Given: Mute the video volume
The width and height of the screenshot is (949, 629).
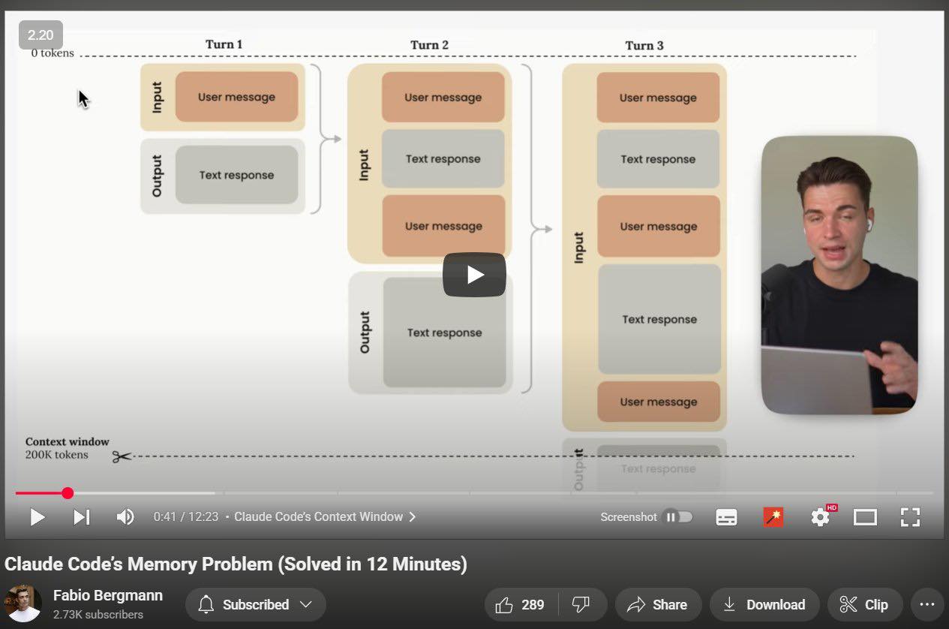Looking at the screenshot, I should pyautogui.click(x=125, y=517).
